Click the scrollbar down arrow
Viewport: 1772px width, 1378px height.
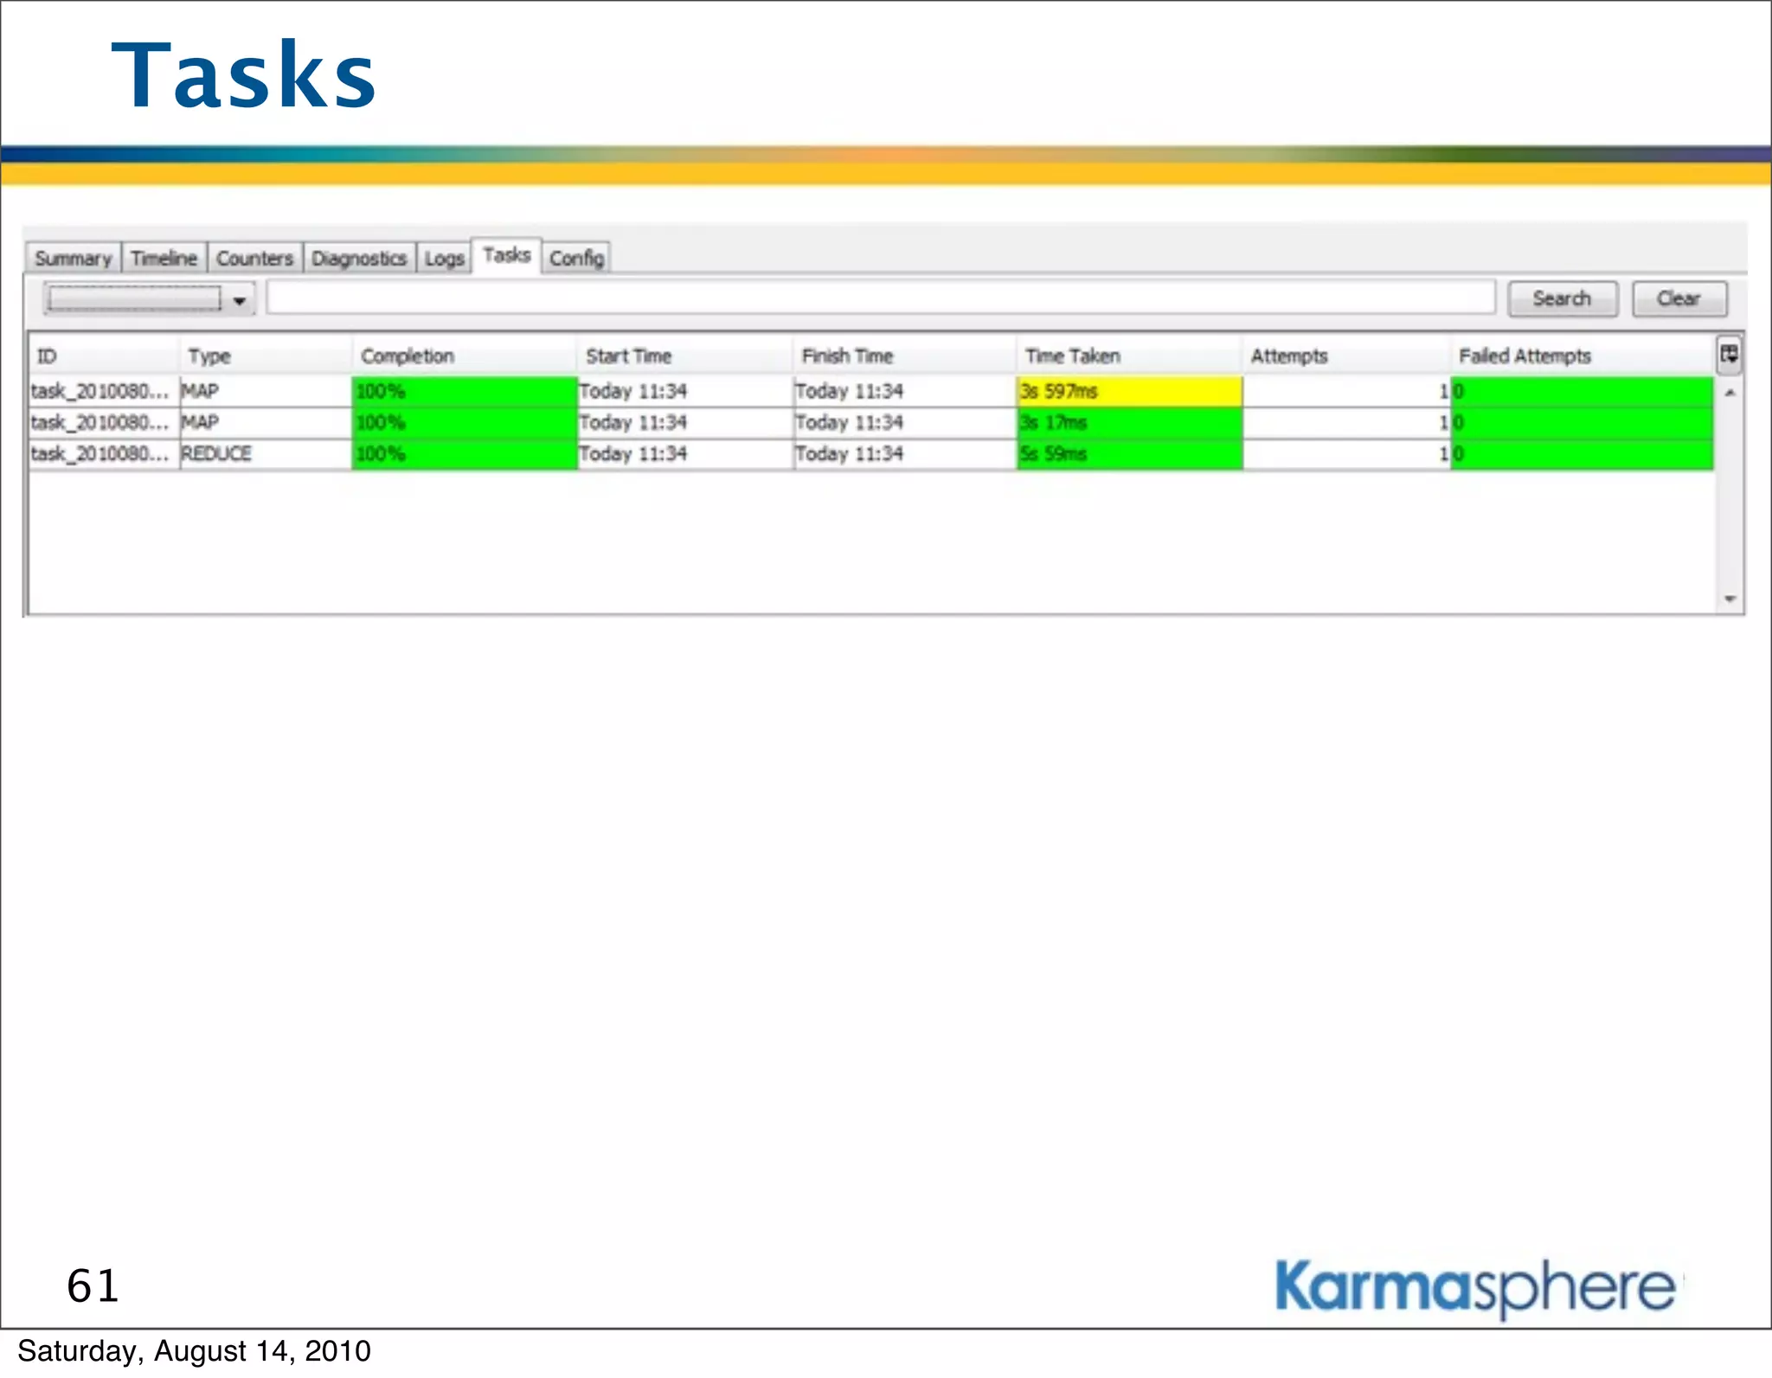(1730, 599)
